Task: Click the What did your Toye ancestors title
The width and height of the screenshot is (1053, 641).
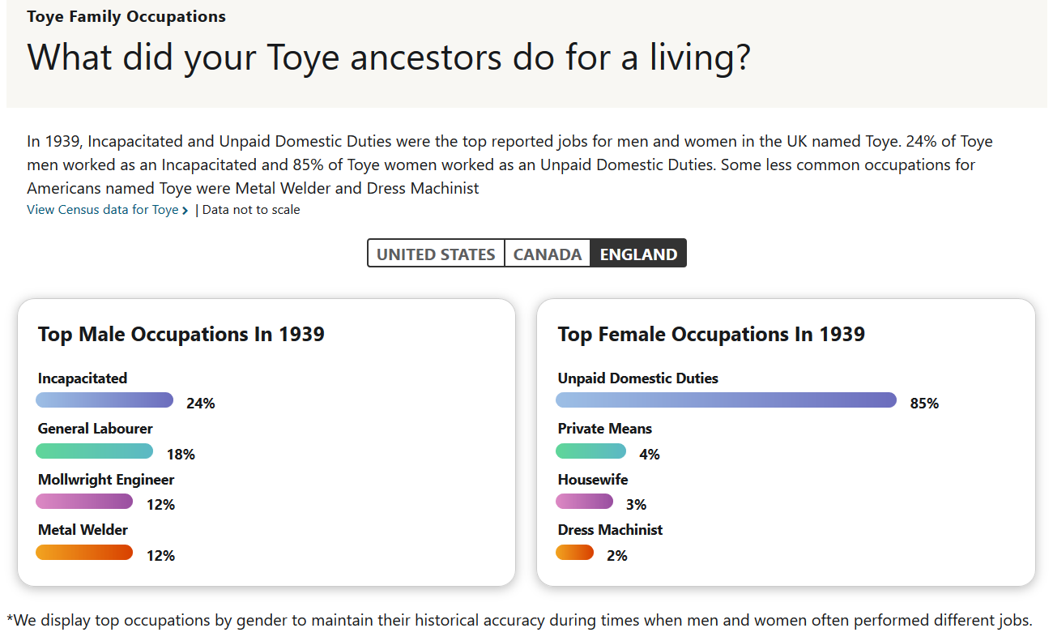Action: click(x=389, y=58)
